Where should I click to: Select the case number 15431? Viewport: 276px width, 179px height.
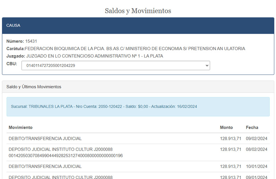(31, 41)
